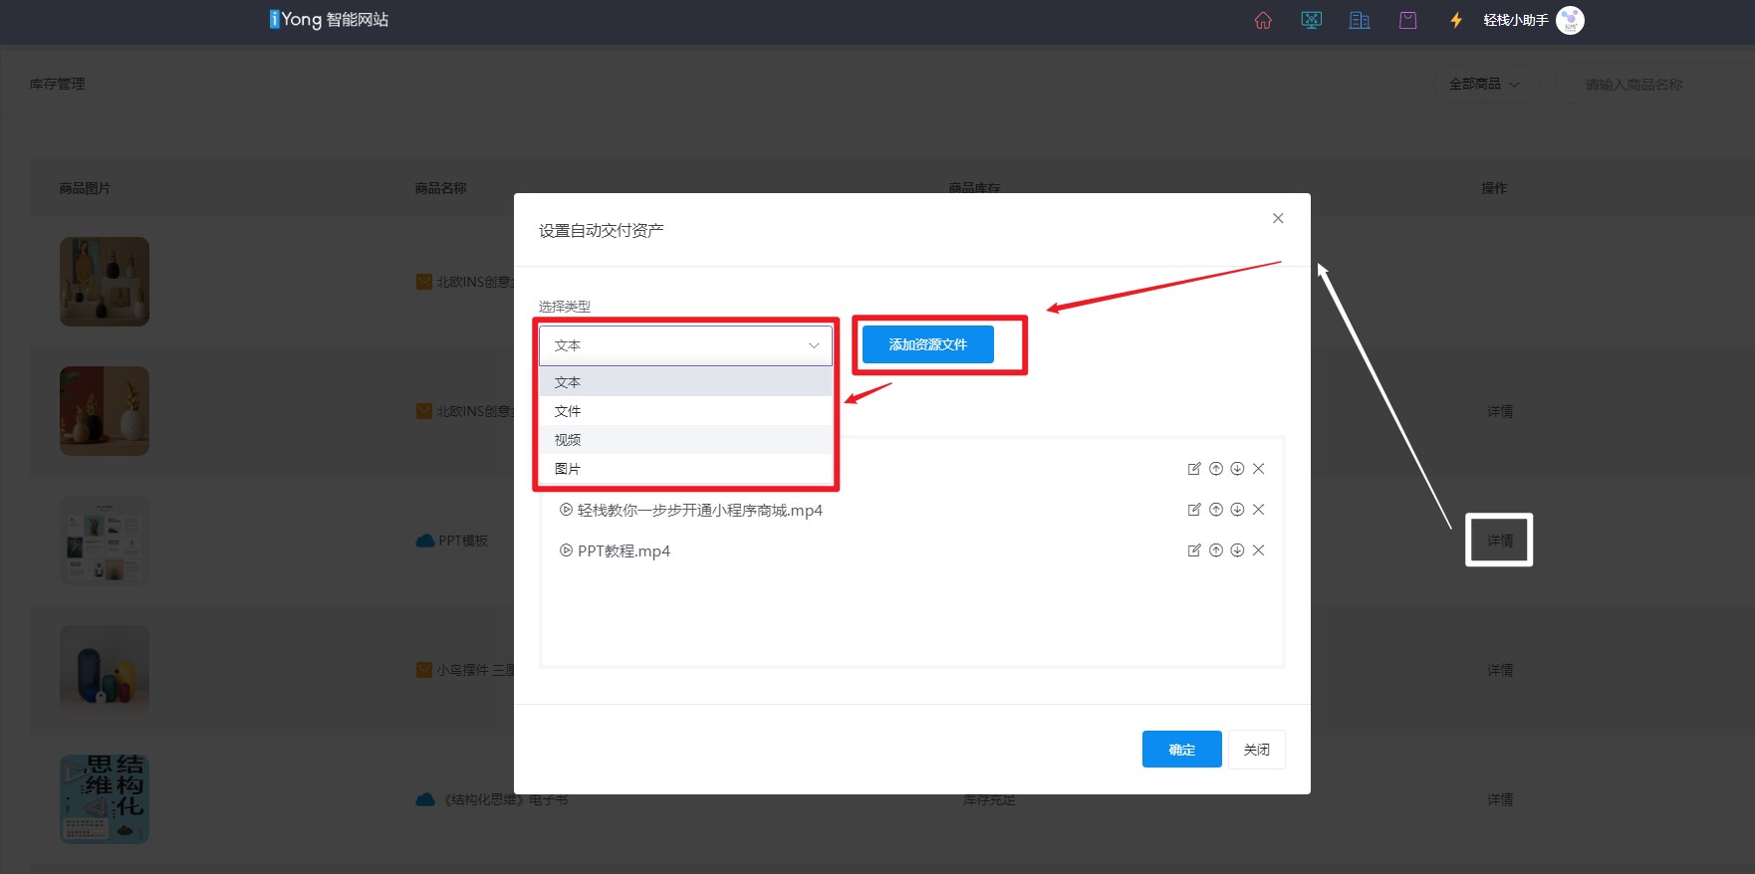Click the colorful bird ornaments thumbnail
1755x874 pixels.
105,670
